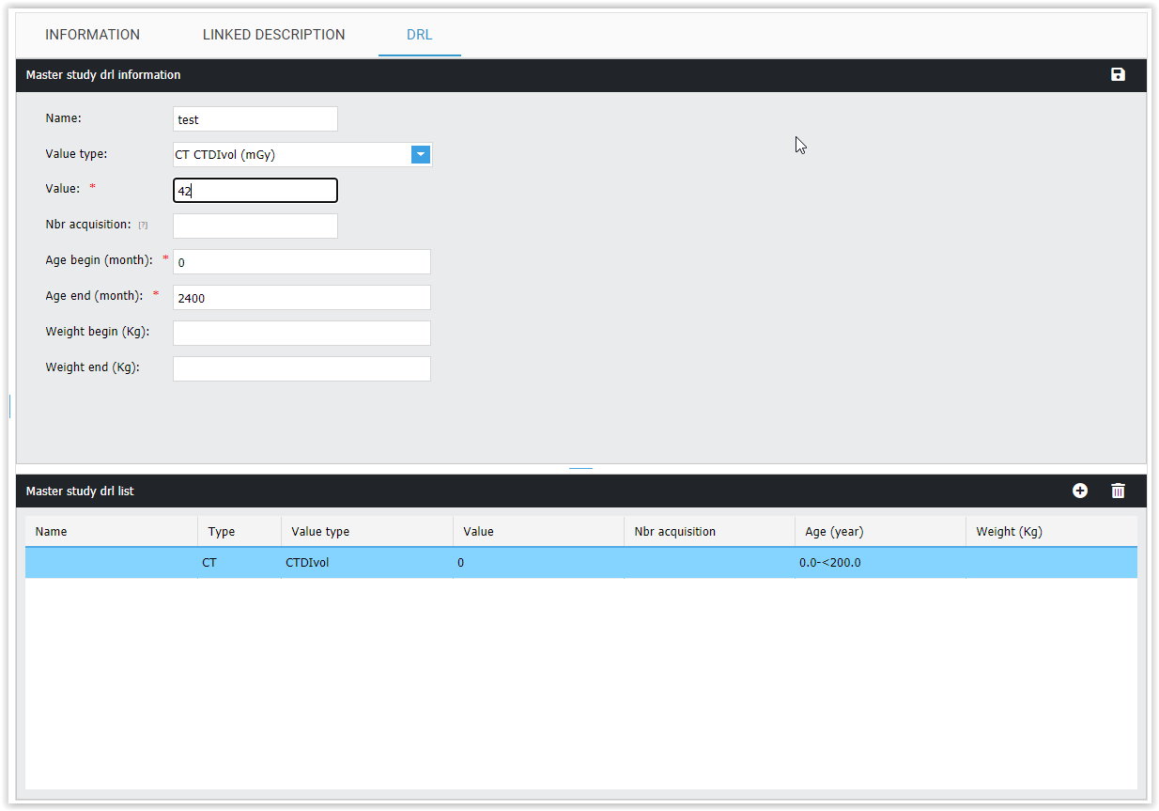This screenshot has height=811, width=1159.
Task: Click the save icon in DRL information header
Action: 1118,75
